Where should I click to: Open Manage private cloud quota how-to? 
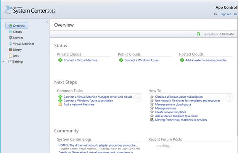(173, 105)
